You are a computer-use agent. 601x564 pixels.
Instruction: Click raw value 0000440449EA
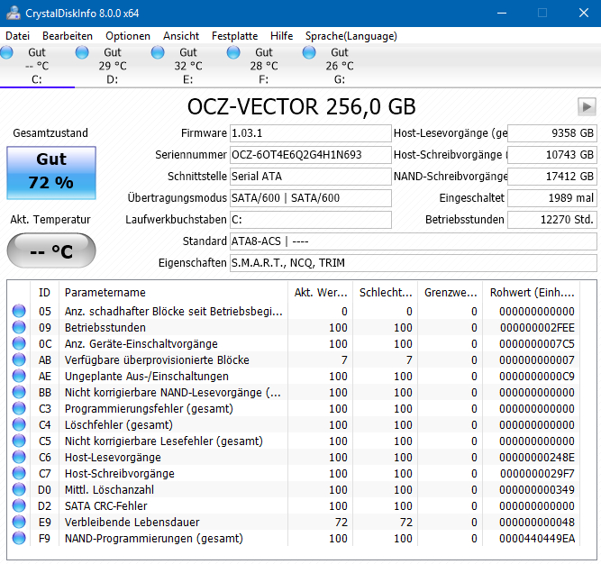click(x=537, y=539)
